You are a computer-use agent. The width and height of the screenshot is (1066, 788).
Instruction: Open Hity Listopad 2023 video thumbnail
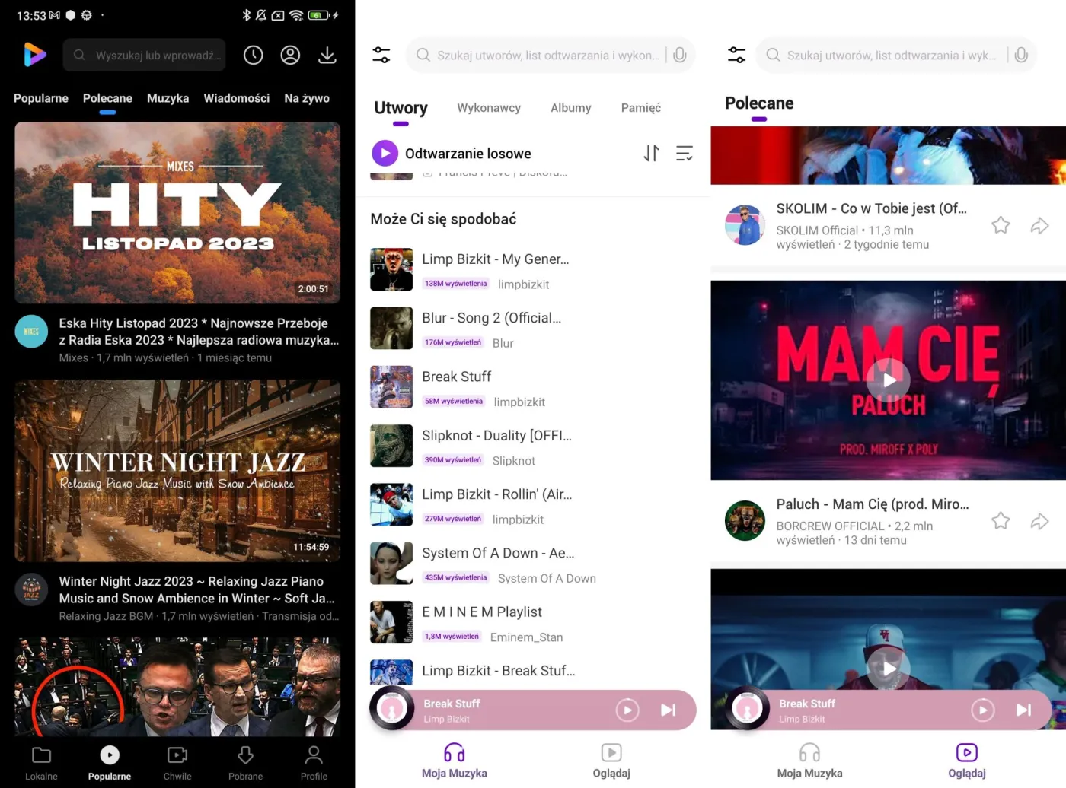[177, 212]
